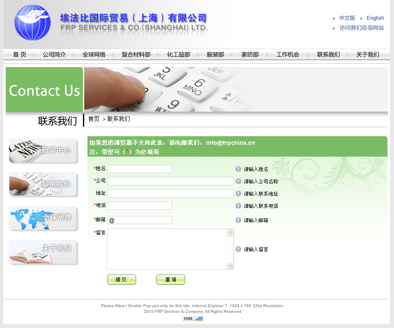394x328 pixels.
Task: Go to 首页 in navigation bar
Action: 20,54
